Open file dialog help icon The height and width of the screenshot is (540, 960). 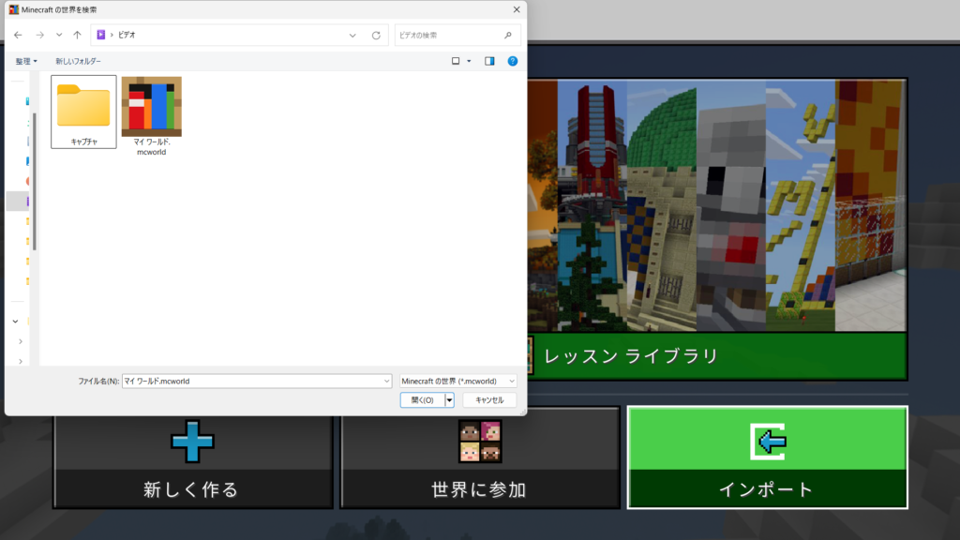(x=513, y=61)
